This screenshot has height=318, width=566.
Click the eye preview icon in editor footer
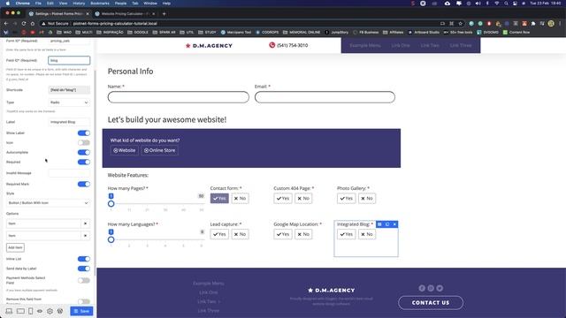click(x=40, y=311)
